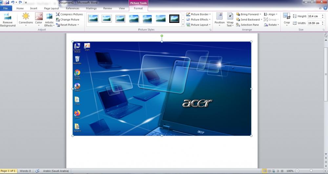Click the Words: 0 counter

pyautogui.click(x=25, y=171)
